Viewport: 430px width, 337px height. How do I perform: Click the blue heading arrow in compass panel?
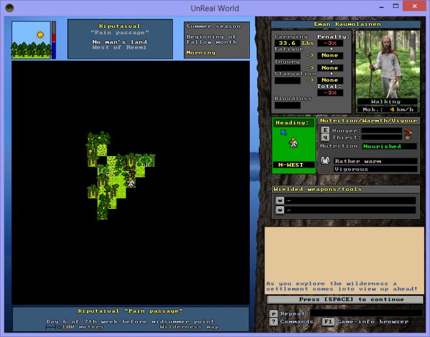click(283, 133)
